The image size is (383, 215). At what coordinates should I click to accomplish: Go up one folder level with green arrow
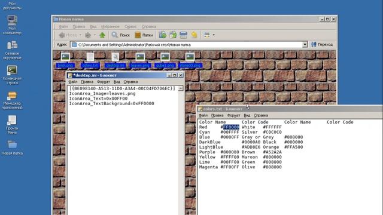tap(102, 35)
